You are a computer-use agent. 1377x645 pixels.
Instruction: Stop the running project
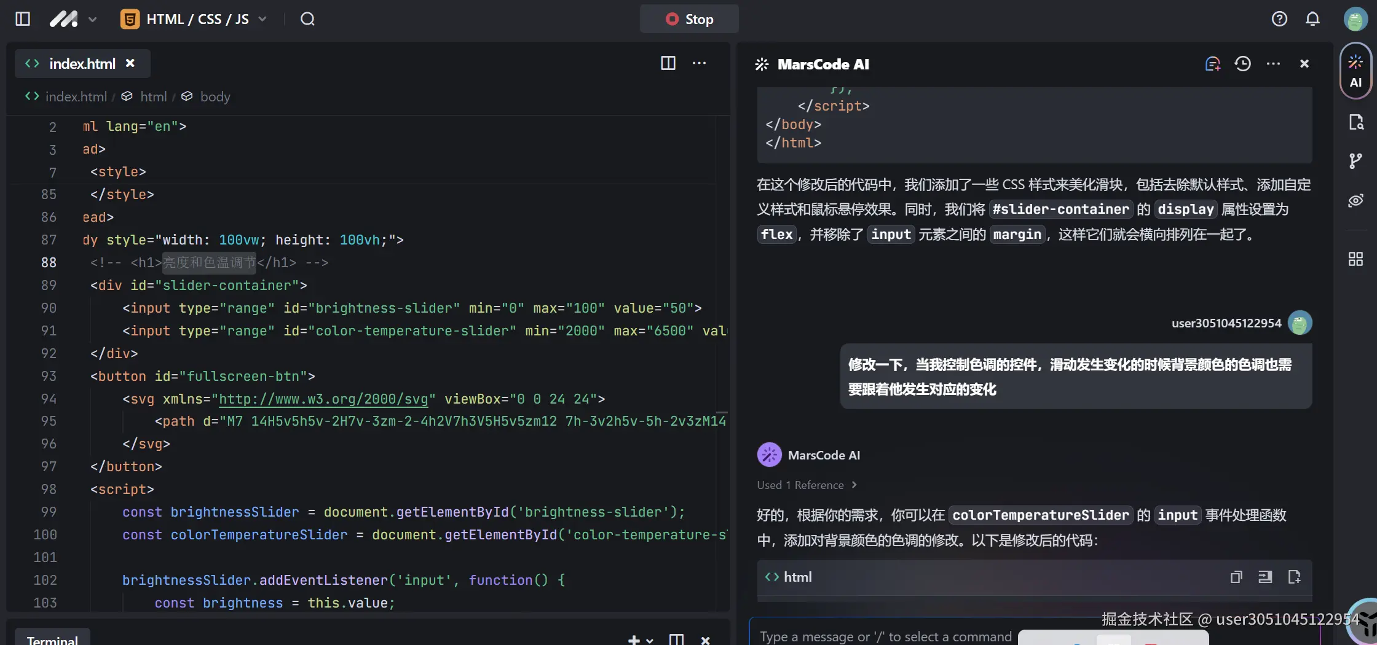pyautogui.click(x=689, y=19)
